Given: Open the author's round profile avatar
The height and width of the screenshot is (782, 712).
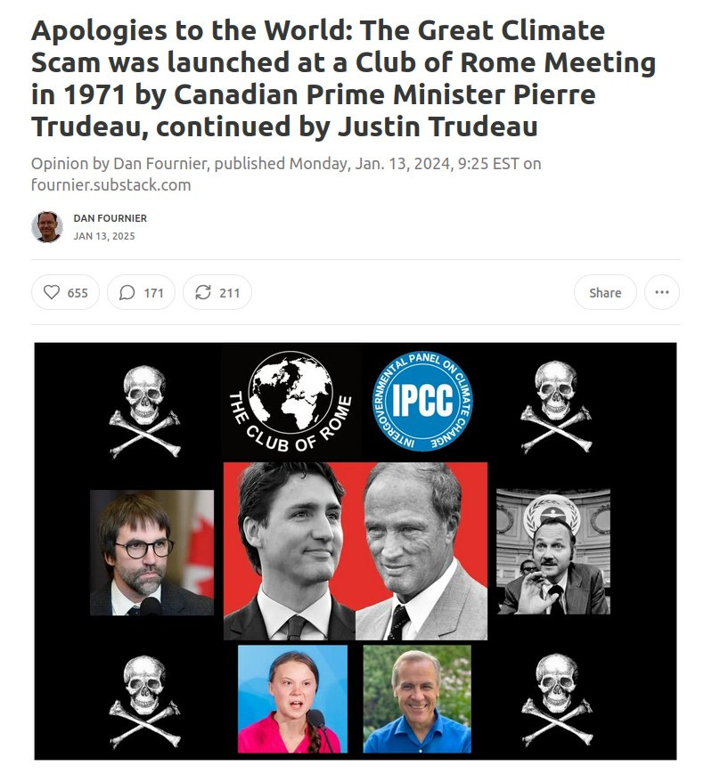Looking at the screenshot, I should coord(47,227).
